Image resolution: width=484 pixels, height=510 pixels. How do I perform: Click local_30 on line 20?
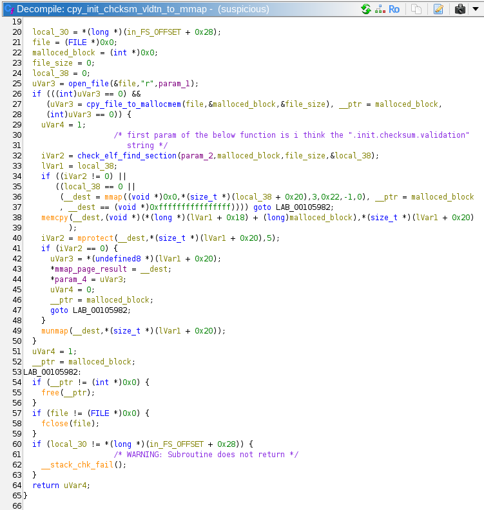pyautogui.click(x=50, y=32)
